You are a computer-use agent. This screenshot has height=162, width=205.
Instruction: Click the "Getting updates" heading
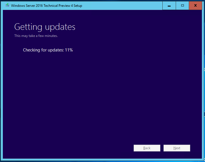click(x=45, y=27)
